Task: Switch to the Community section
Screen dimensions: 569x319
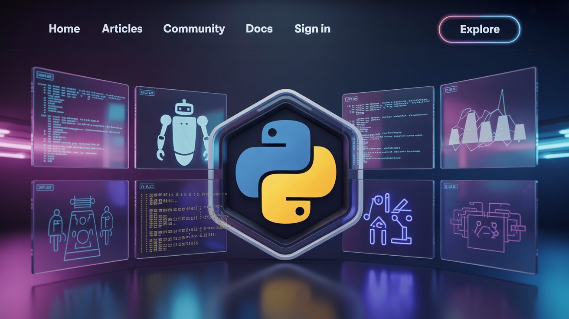Action: click(194, 29)
